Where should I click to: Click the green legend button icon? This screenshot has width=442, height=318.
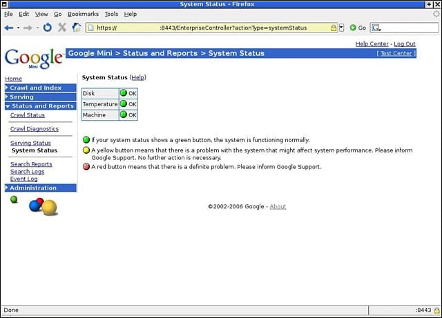pyautogui.click(x=86, y=140)
